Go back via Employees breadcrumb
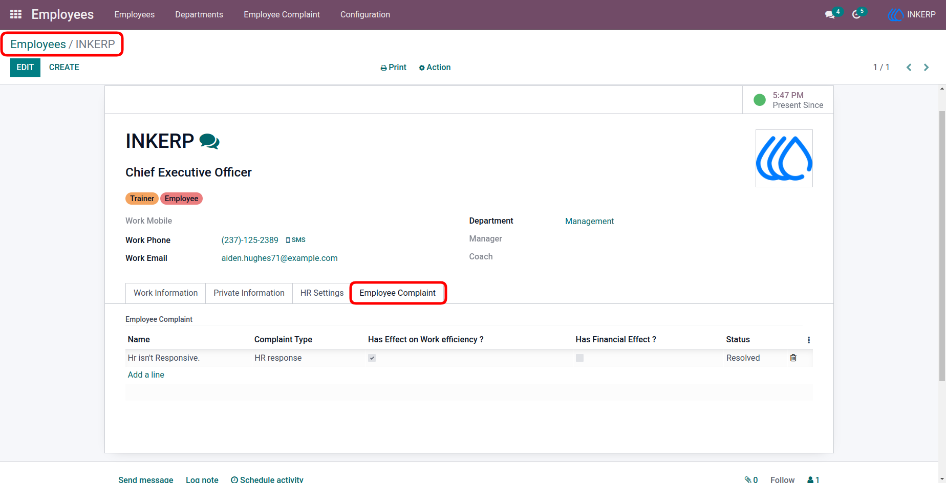The height and width of the screenshot is (483, 946). pyautogui.click(x=38, y=45)
